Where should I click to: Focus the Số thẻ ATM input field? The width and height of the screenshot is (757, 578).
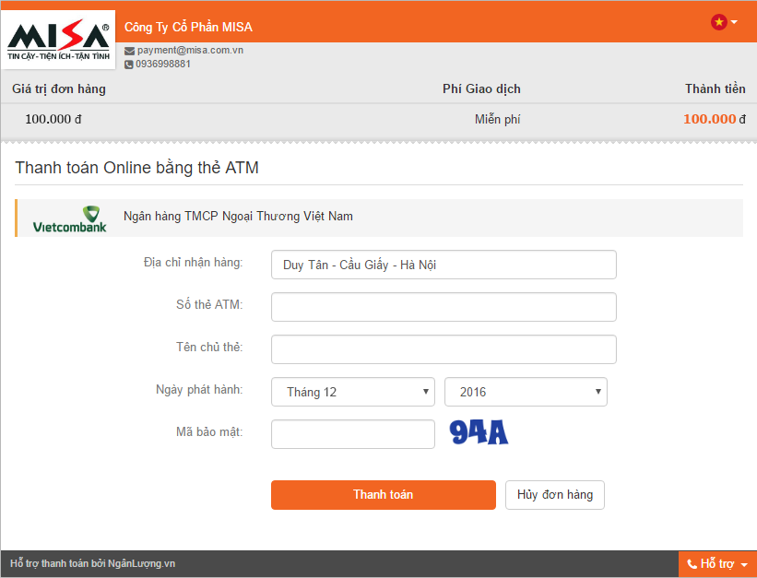444,307
